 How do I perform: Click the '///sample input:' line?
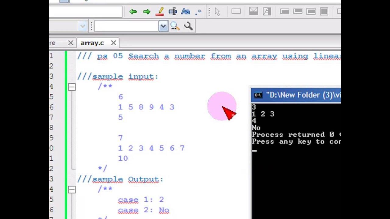click(118, 77)
